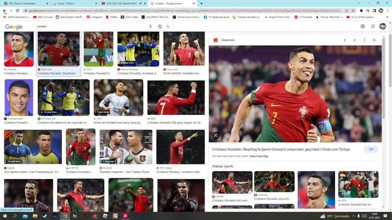The image size is (392, 220).
Task: Open Chrome extensions puzzle icon
Action: pyautogui.click(x=361, y=11)
